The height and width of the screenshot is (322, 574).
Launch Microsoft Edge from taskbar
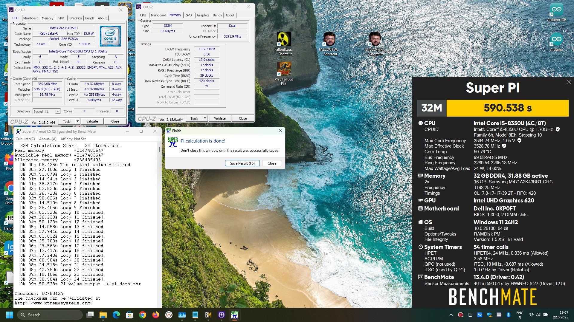116,315
